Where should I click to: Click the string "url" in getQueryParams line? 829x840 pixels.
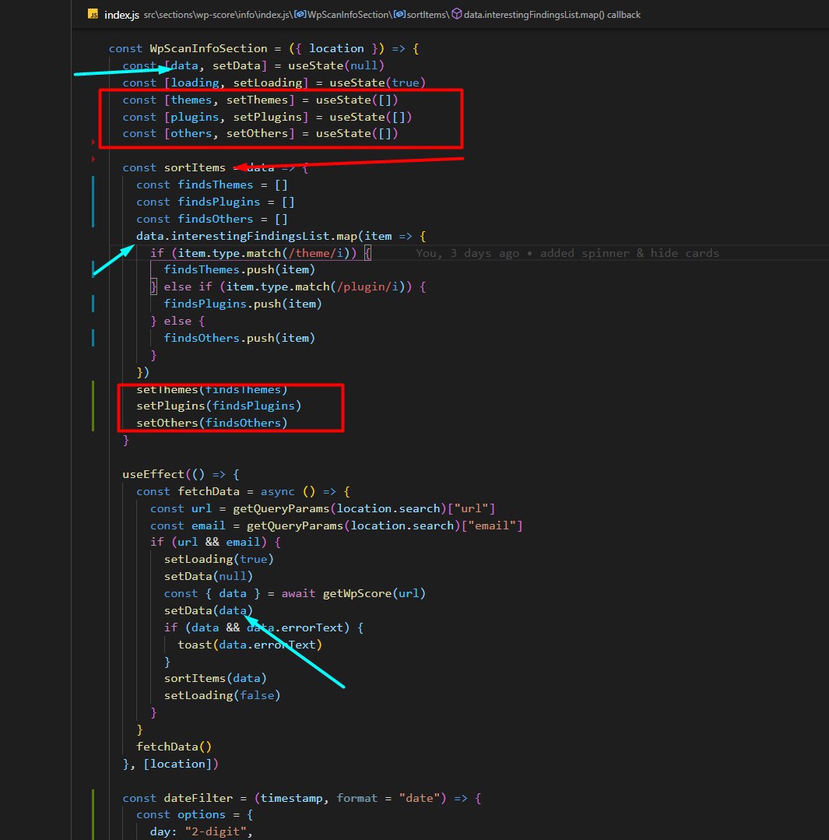click(471, 509)
